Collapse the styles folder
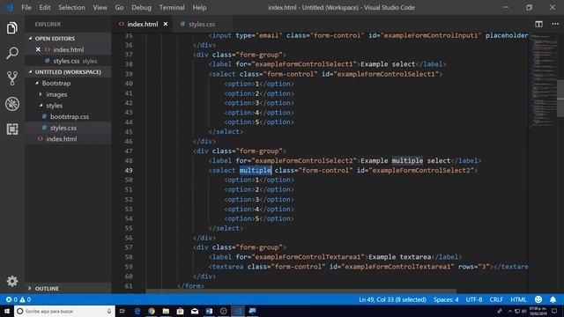Viewport: 564px width, 317px height. pyautogui.click(x=41, y=106)
